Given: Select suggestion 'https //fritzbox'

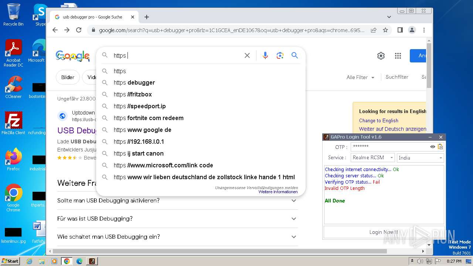Looking at the screenshot, I should (x=201, y=95).
